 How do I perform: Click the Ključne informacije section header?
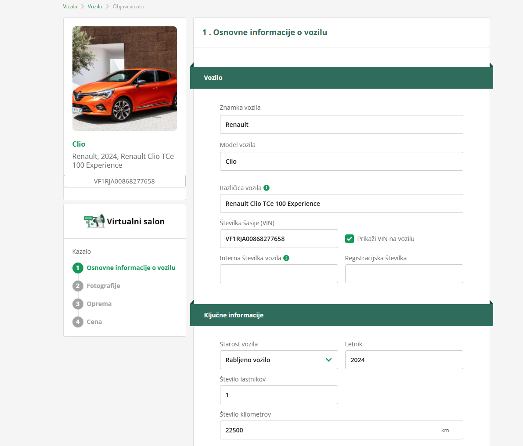tap(342, 315)
